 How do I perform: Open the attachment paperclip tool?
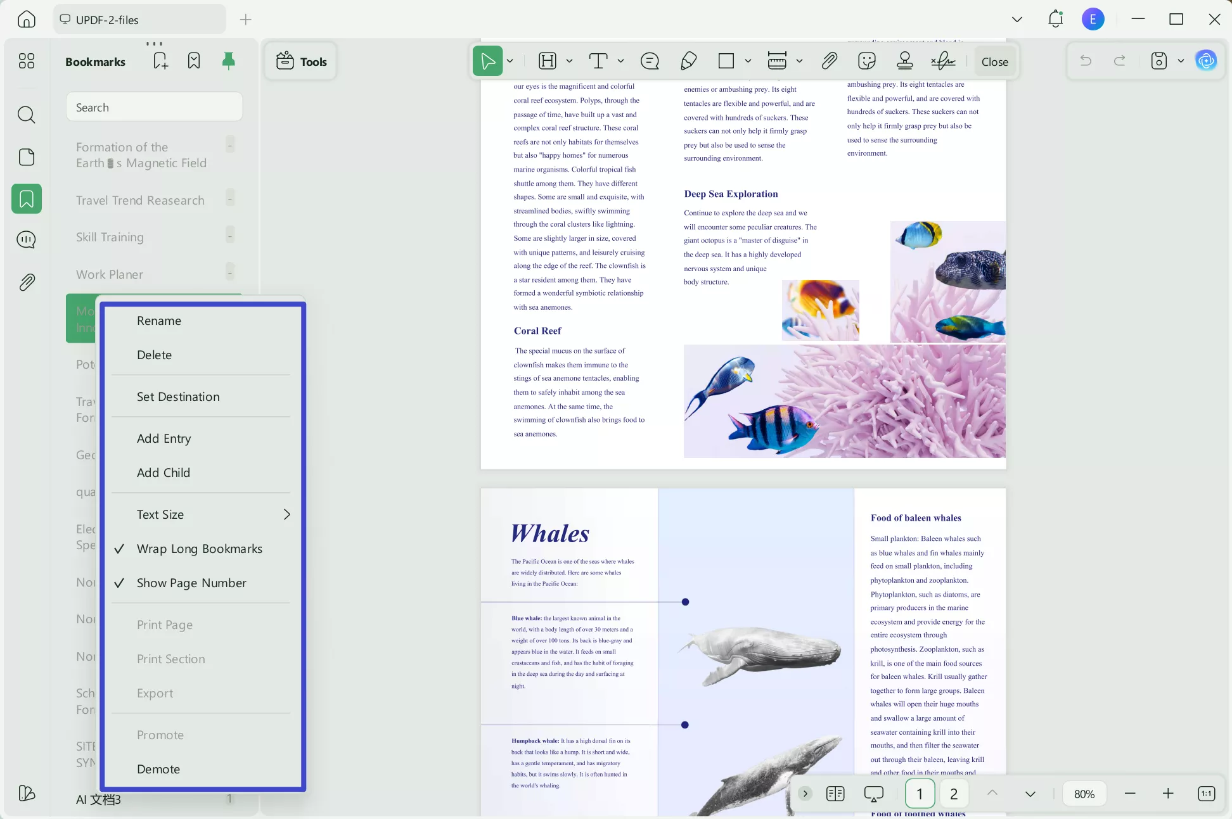pos(830,61)
